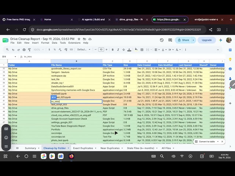Image resolution: width=235 pixels, height=176 pixels.
Task: Open the Google Keep side panel icon
Action: [x=230, y=59]
